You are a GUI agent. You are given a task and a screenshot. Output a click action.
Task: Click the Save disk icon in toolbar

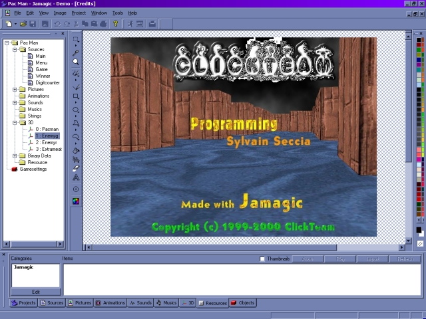34,24
